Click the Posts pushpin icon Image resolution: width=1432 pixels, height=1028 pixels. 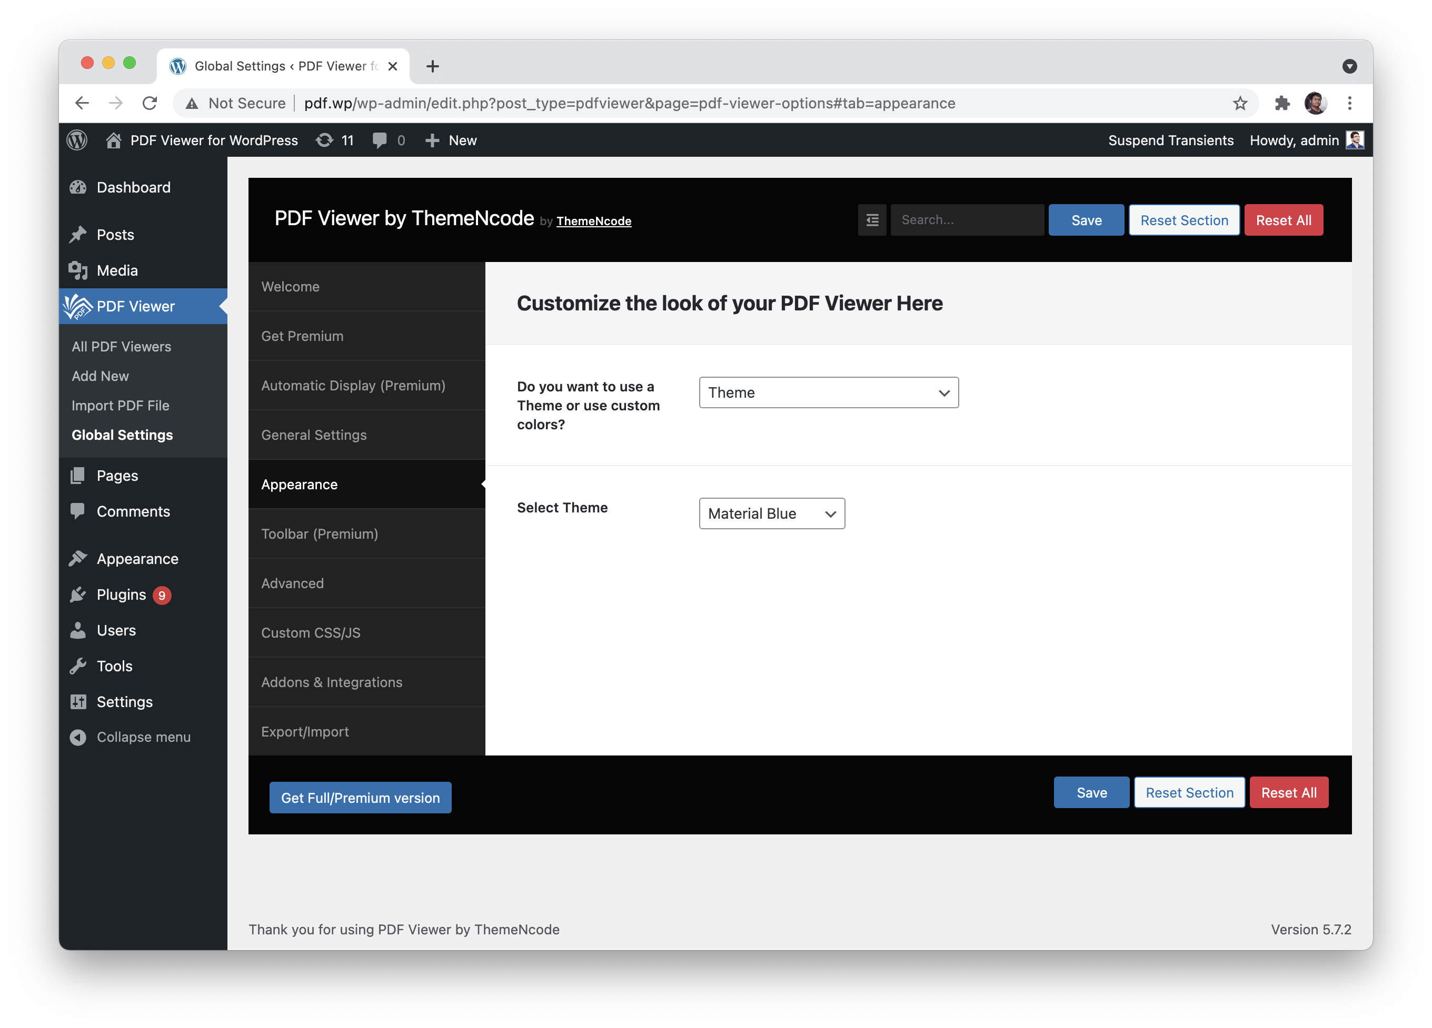(x=78, y=235)
